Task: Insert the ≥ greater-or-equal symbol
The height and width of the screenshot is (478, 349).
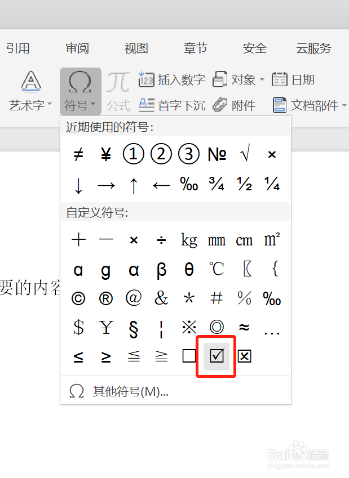Action: (106, 357)
